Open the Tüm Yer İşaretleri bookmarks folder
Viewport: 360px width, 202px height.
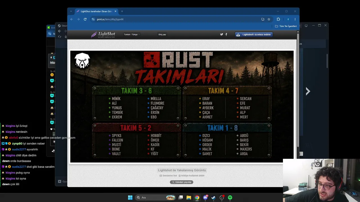pyautogui.click(x=286, y=26)
